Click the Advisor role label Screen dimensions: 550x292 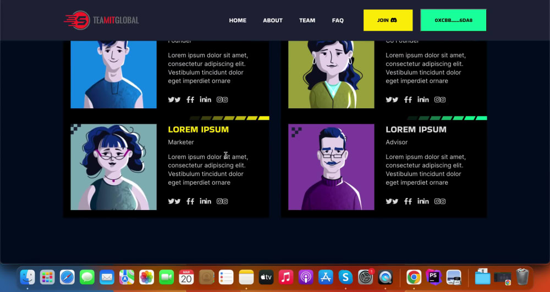point(397,142)
